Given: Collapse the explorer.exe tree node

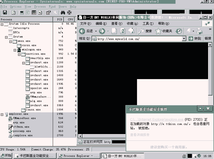Looking at the screenshot, I should (x=2, y=114).
